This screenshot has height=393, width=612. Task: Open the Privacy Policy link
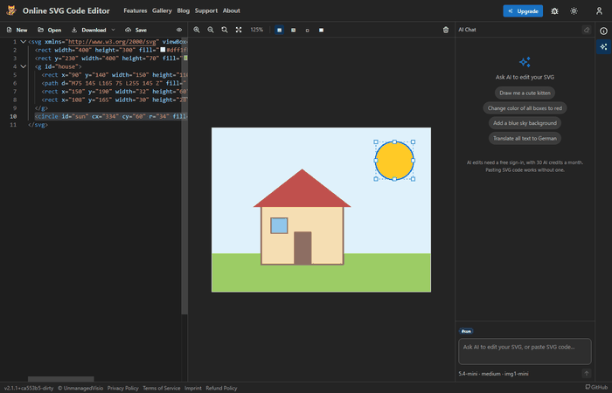122,388
